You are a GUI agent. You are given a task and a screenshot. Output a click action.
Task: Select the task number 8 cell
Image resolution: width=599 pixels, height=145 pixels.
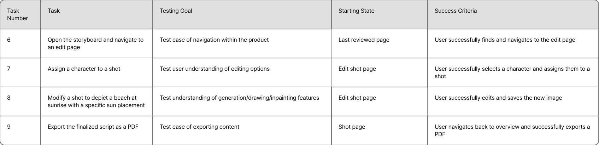[9, 98]
